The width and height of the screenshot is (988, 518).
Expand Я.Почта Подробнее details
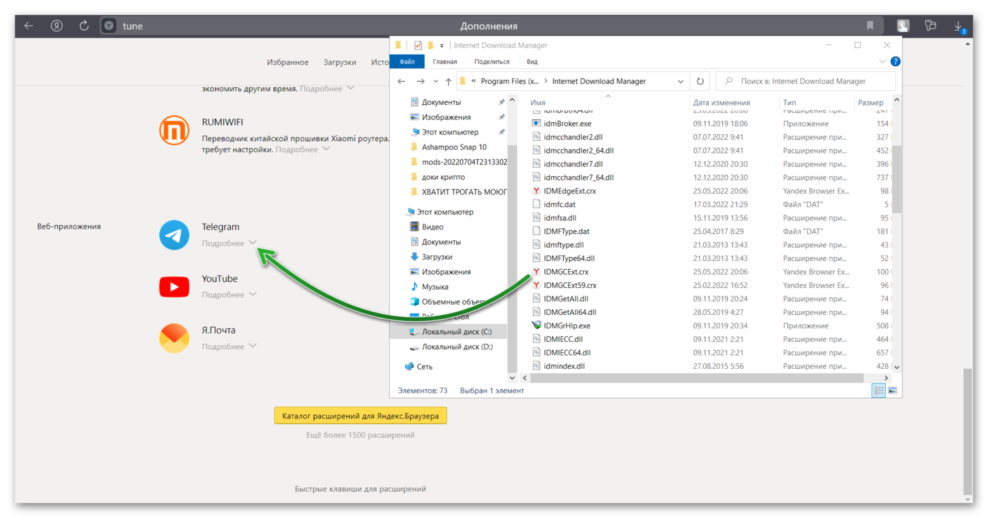229,346
